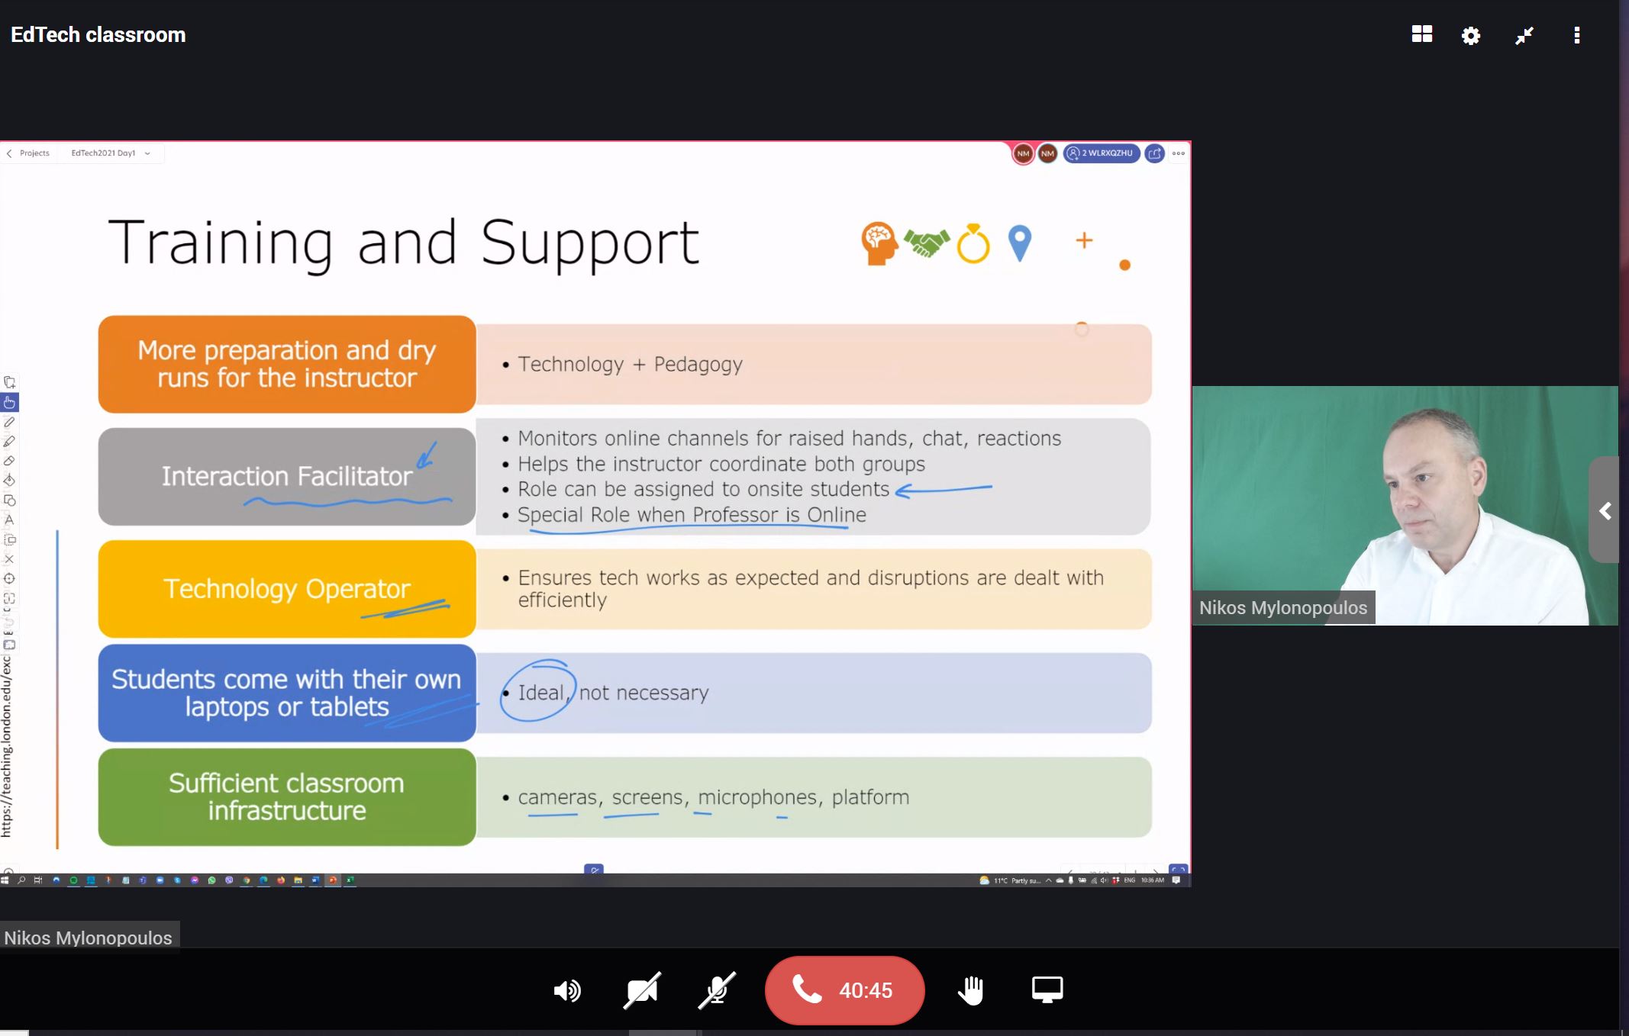Open Word from the shared taskbar
The height and width of the screenshot is (1036, 1629).
pyautogui.click(x=315, y=880)
